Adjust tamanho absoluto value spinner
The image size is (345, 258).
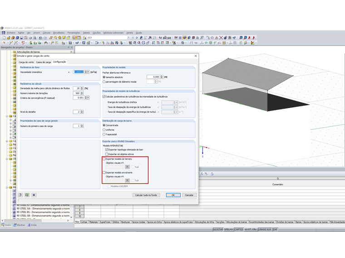point(162,77)
